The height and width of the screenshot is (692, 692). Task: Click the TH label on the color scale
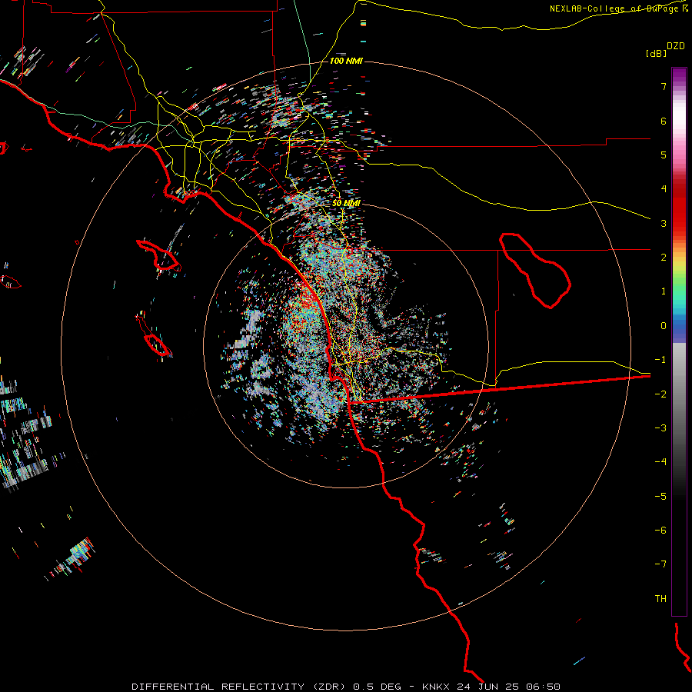(660, 599)
